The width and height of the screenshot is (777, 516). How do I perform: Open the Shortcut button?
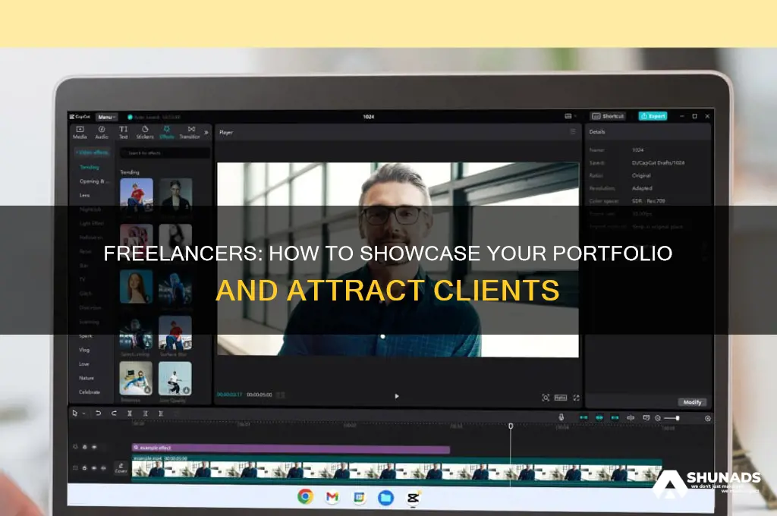pyautogui.click(x=608, y=116)
